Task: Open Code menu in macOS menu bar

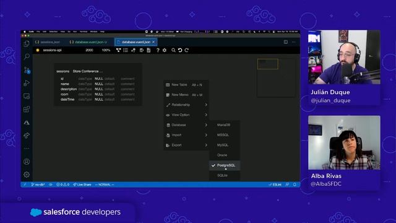Action: point(31,32)
